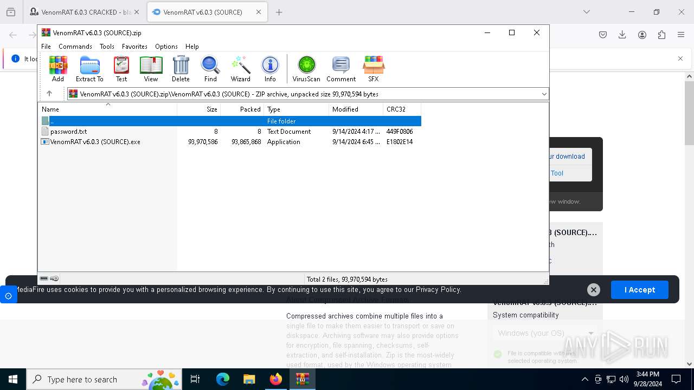
Task: Show archive Info
Action: pos(270,68)
